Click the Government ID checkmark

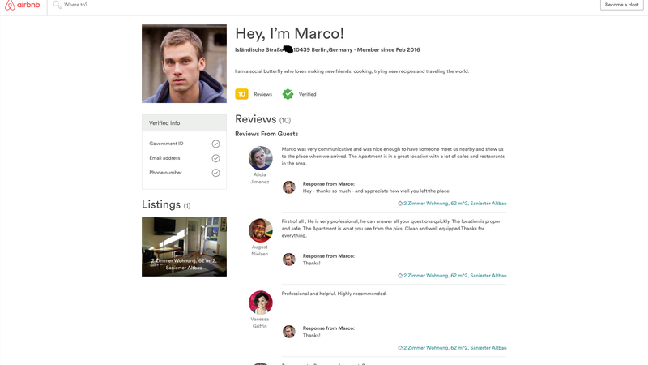(215, 144)
